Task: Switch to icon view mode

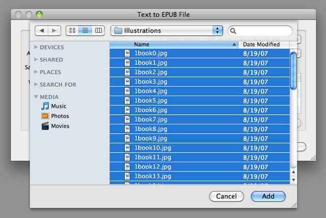Action: tap(72, 31)
